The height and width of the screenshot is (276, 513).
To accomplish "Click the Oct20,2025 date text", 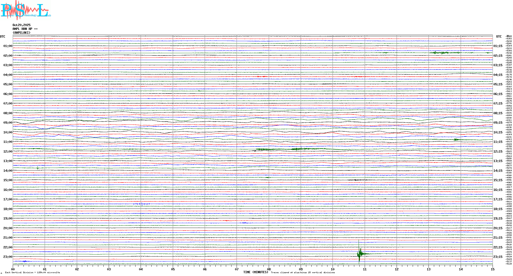I will click(x=21, y=25).
